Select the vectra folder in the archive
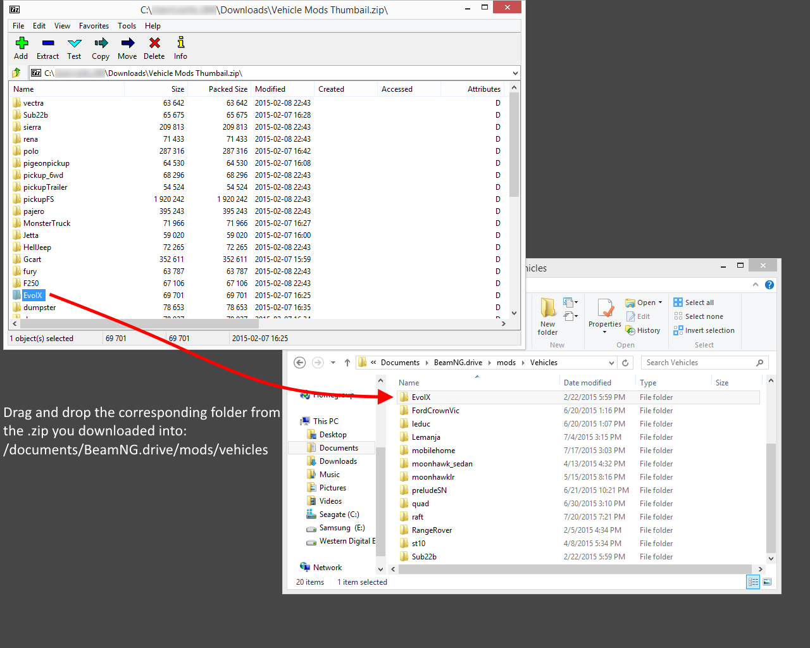Image resolution: width=810 pixels, height=648 pixels. coord(34,103)
